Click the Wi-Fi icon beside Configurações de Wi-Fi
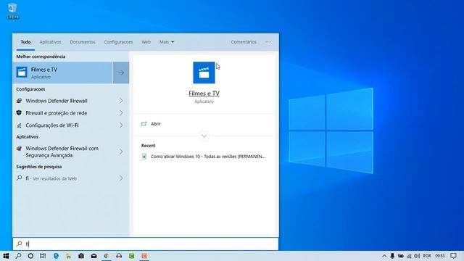Viewport: 464px width, 261px height. point(20,125)
